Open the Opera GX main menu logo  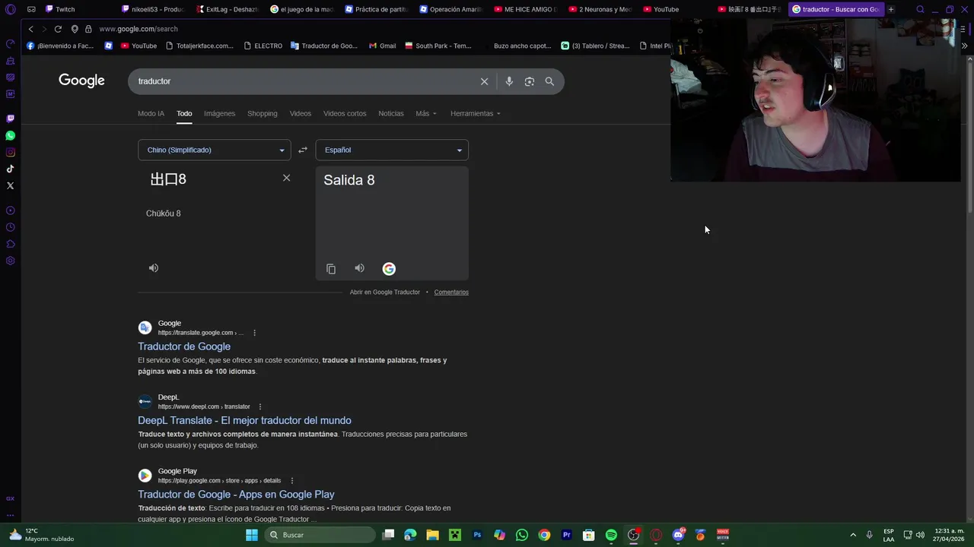[x=10, y=9]
